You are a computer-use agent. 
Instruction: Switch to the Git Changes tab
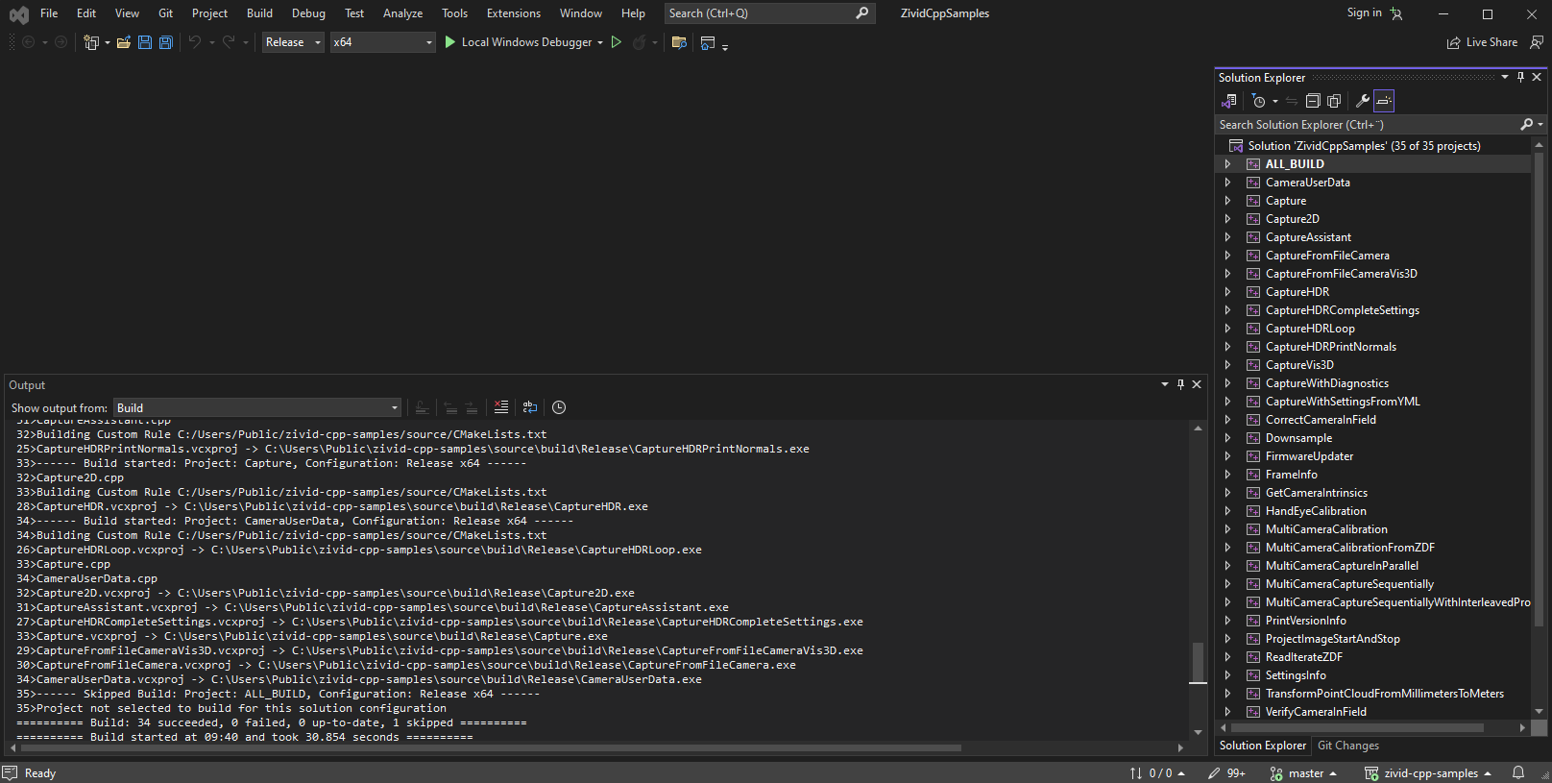(1347, 746)
